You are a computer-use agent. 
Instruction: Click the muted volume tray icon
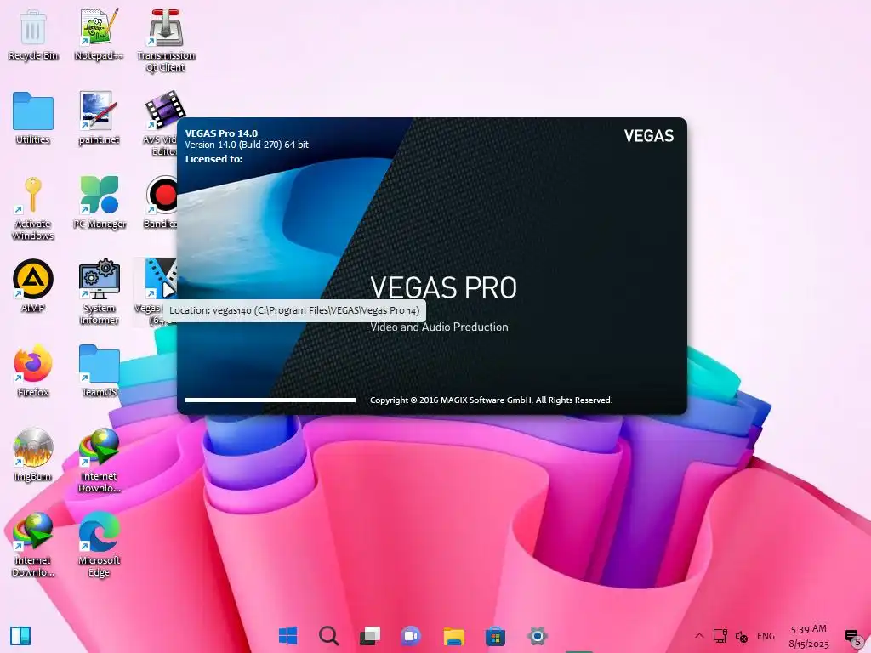click(742, 636)
